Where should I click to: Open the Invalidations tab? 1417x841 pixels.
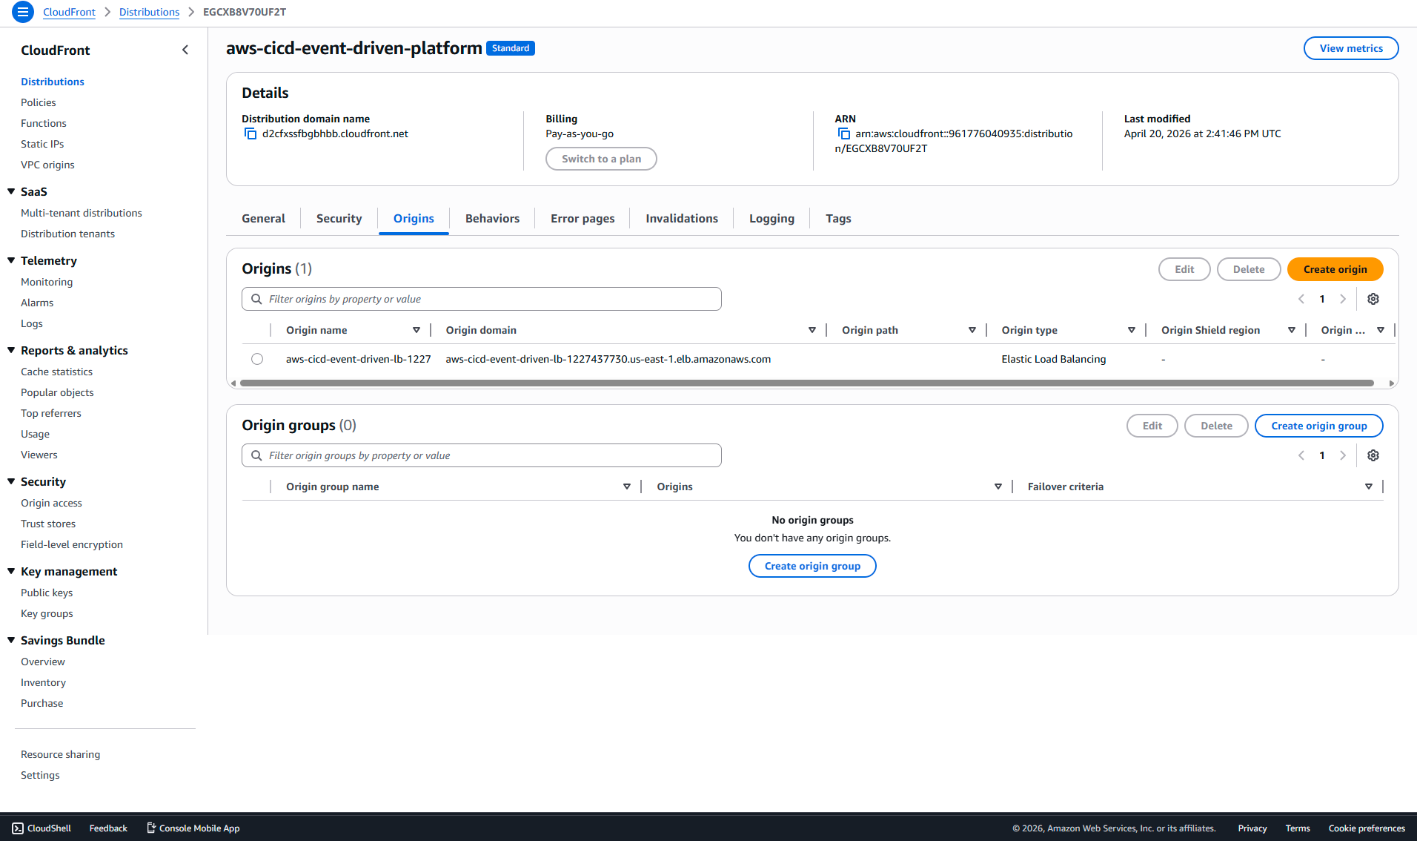click(x=682, y=218)
